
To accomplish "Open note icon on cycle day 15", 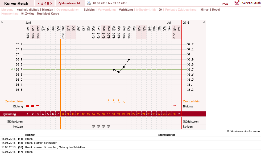I will click(x=98, y=127).
